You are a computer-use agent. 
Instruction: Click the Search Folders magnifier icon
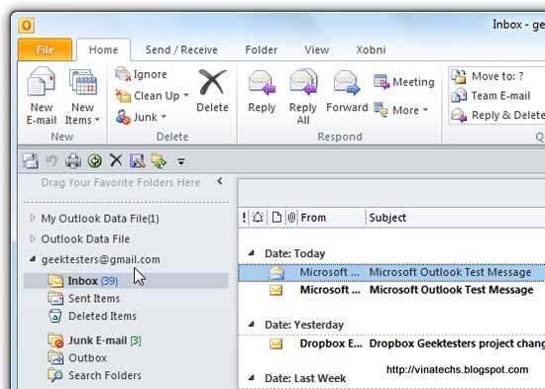tap(55, 375)
